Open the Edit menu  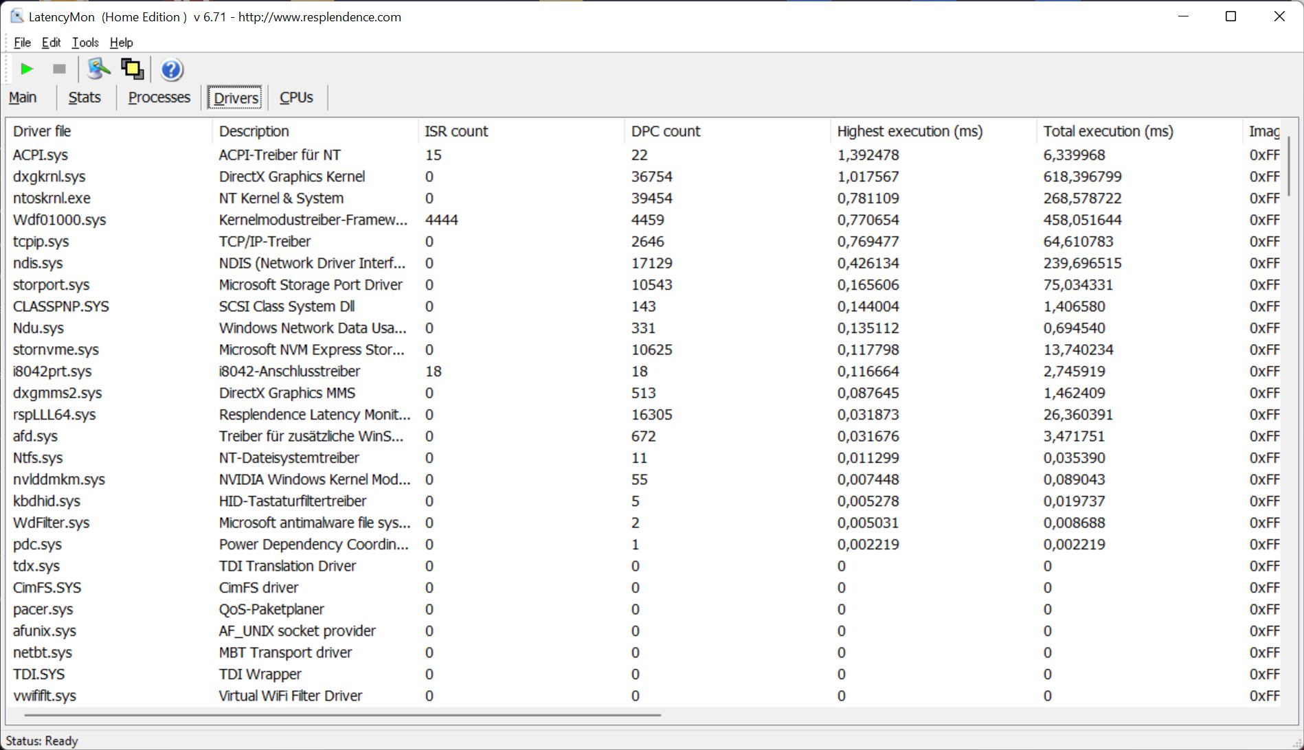[51, 43]
